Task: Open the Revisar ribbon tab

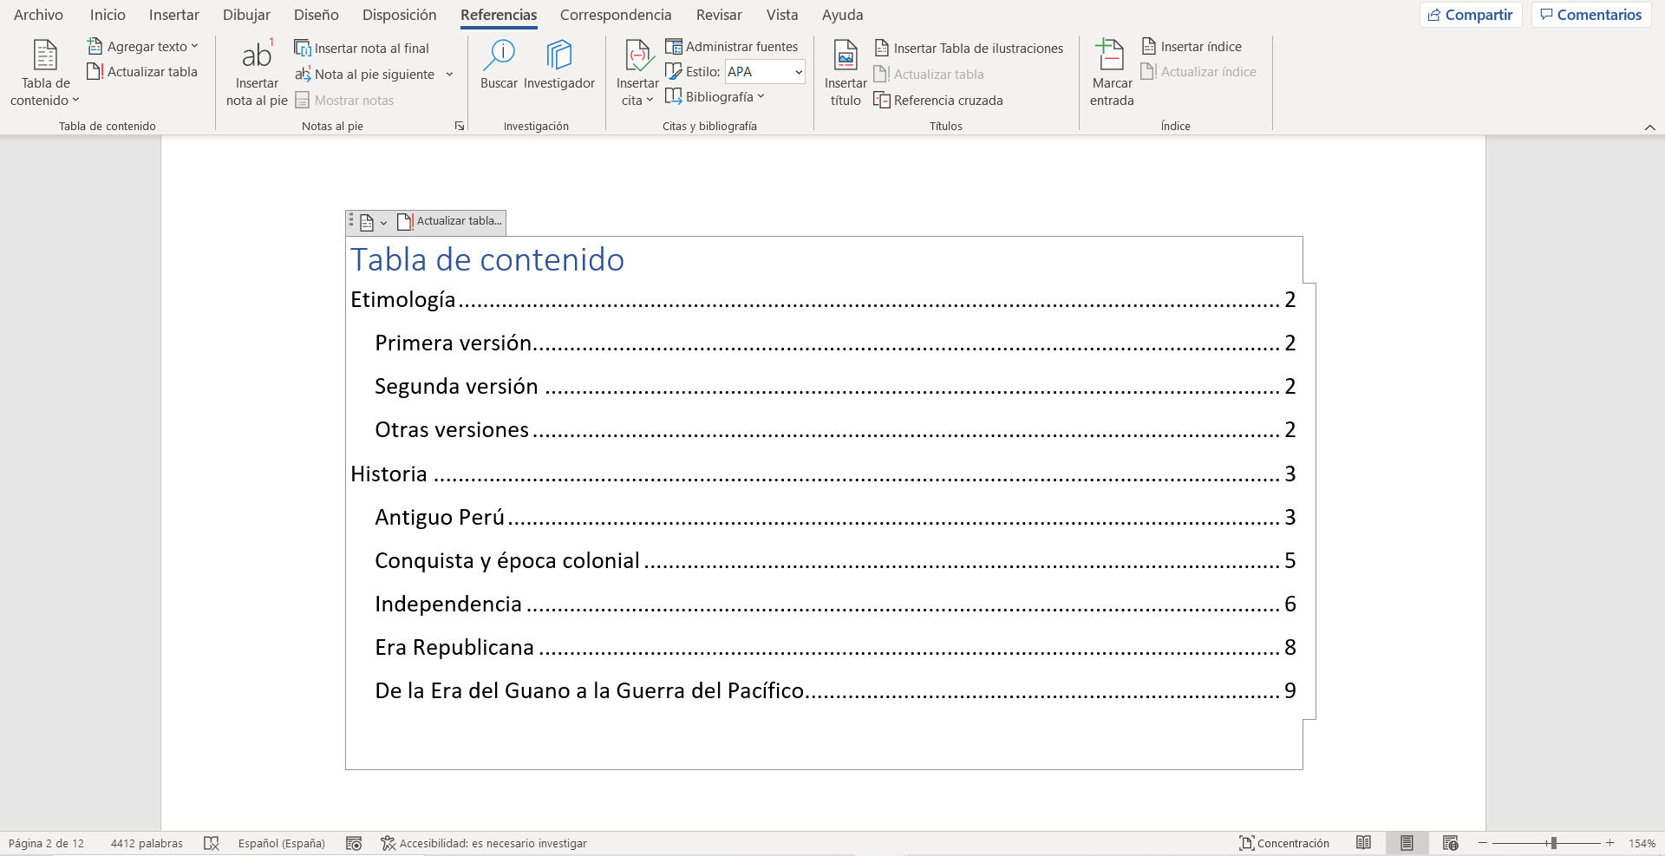Action: [718, 15]
